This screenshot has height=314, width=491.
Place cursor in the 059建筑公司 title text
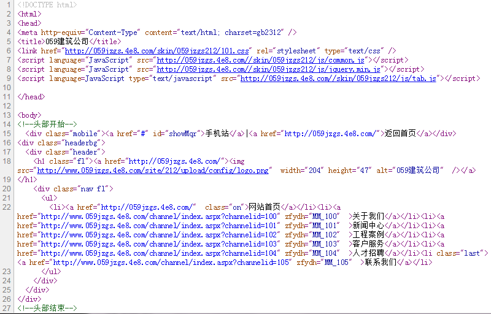pyautogui.click(x=68, y=42)
